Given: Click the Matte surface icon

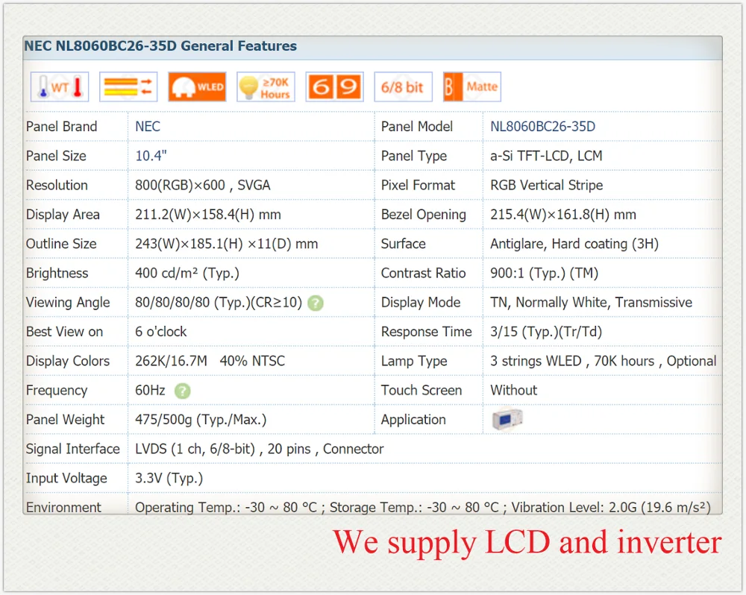Looking at the screenshot, I should pyautogui.click(x=472, y=87).
